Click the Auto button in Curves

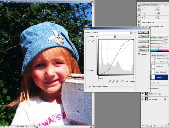[x=143, y=46]
